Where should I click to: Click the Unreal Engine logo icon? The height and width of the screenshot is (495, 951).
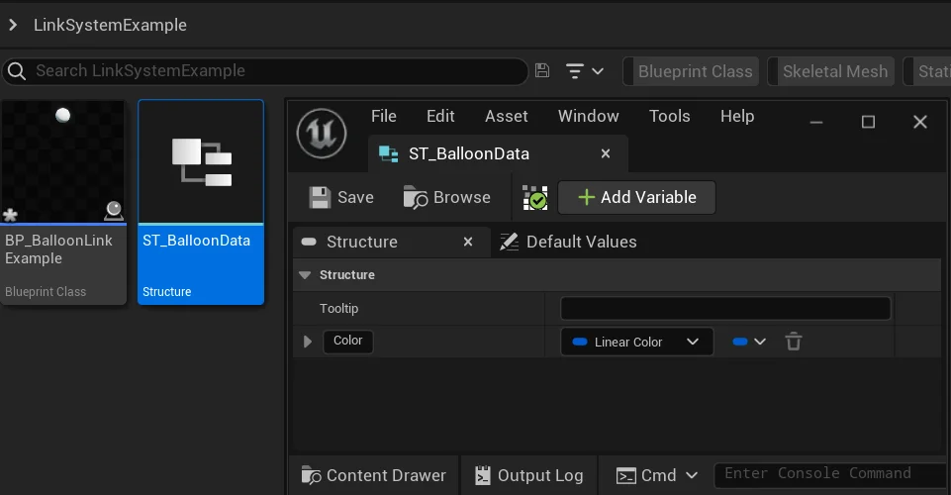coord(322,133)
